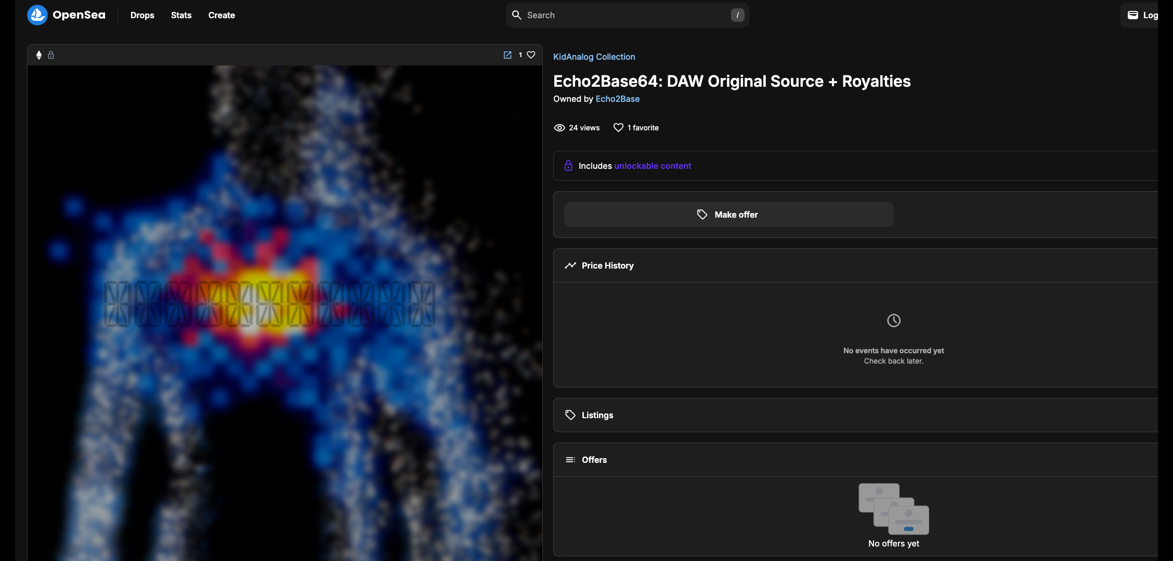1173x561 pixels.
Task: Open owner Echo2Base profile link
Action: pos(618,99)
